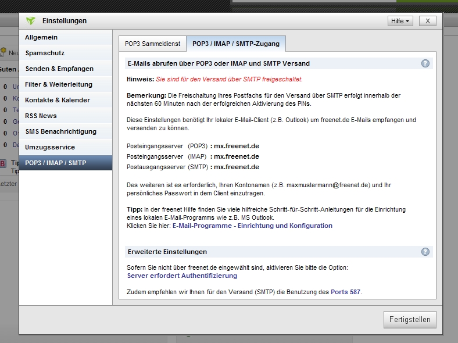The width and height of the screenshot is (458, 343).
Task: Open help icon for Erweiterte Einstellungen section
Action: tap(425, 252)
